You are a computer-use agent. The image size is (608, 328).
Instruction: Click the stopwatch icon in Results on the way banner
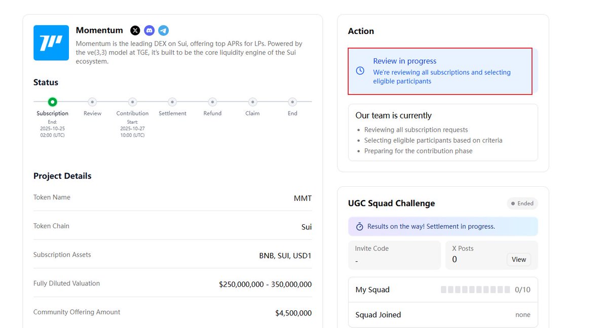pyautogui.click(x=360, y=226)
